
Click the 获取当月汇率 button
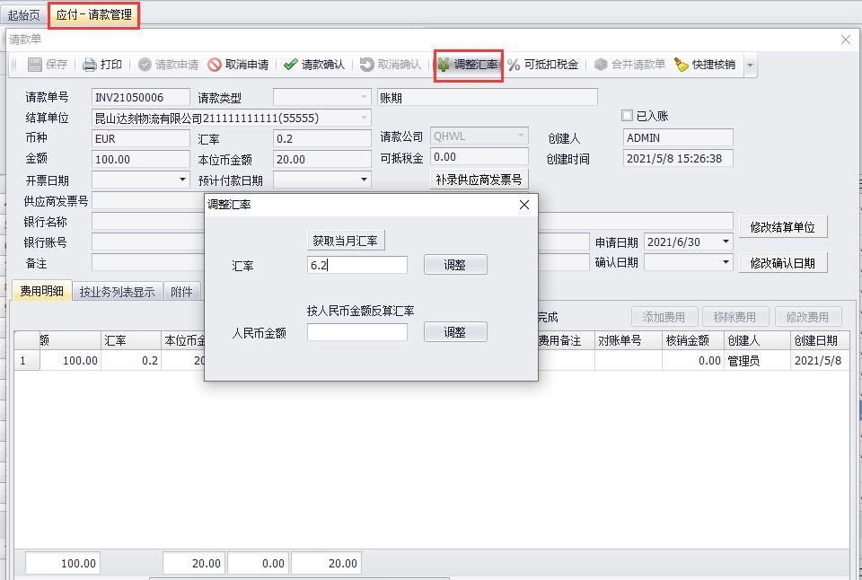[x=346, y=241]
